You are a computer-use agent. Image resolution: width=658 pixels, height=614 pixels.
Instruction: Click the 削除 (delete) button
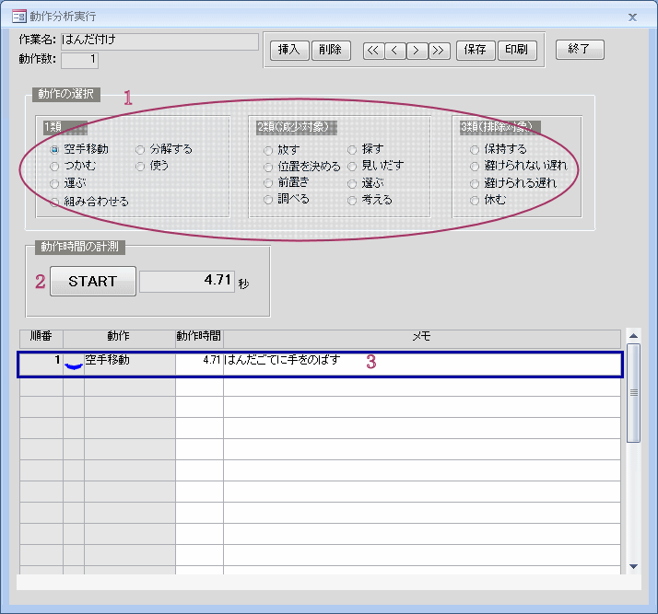pyautogui.click(x=331, y=51)
